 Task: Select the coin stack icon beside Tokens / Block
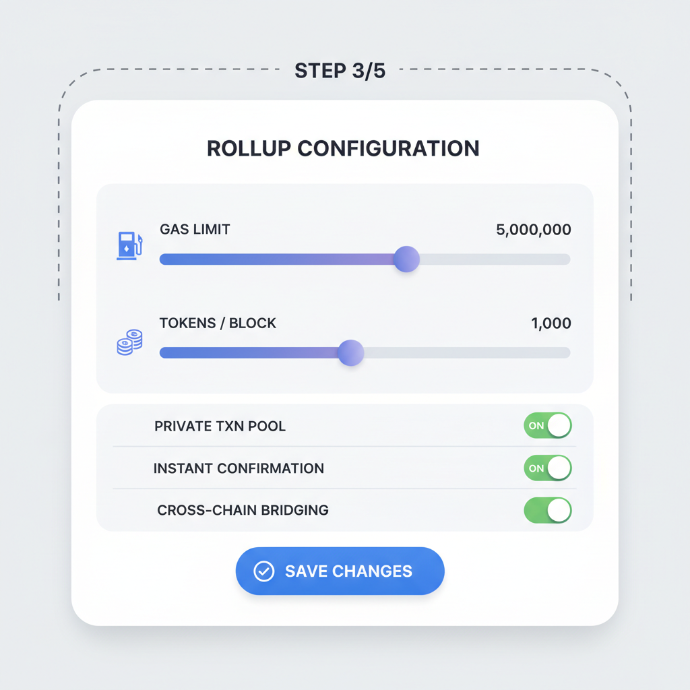tap(129, 342)
